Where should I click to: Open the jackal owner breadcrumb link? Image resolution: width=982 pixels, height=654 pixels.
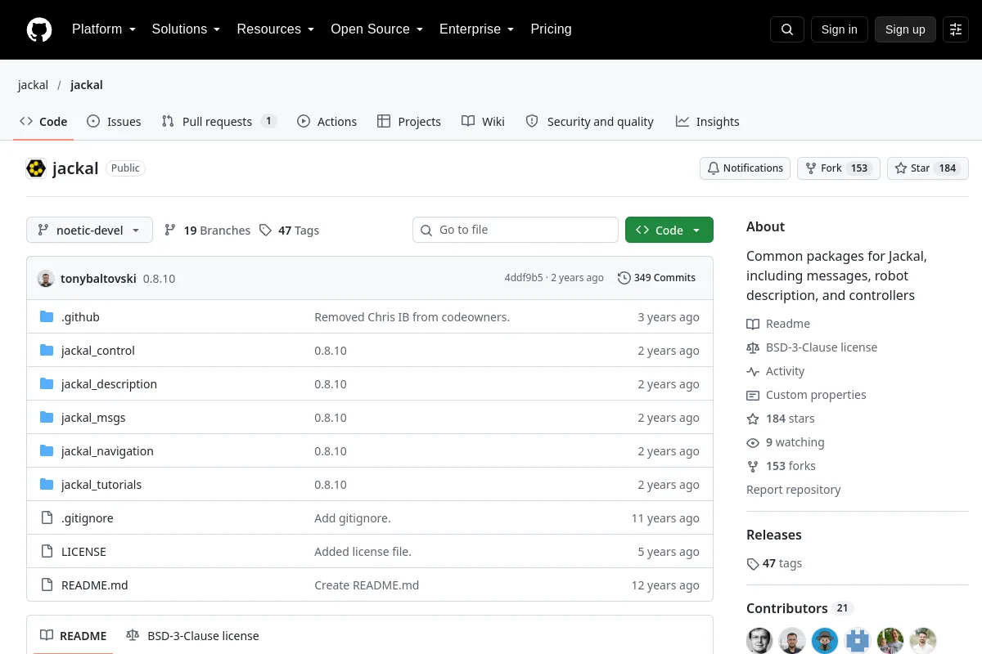[33, 85]
